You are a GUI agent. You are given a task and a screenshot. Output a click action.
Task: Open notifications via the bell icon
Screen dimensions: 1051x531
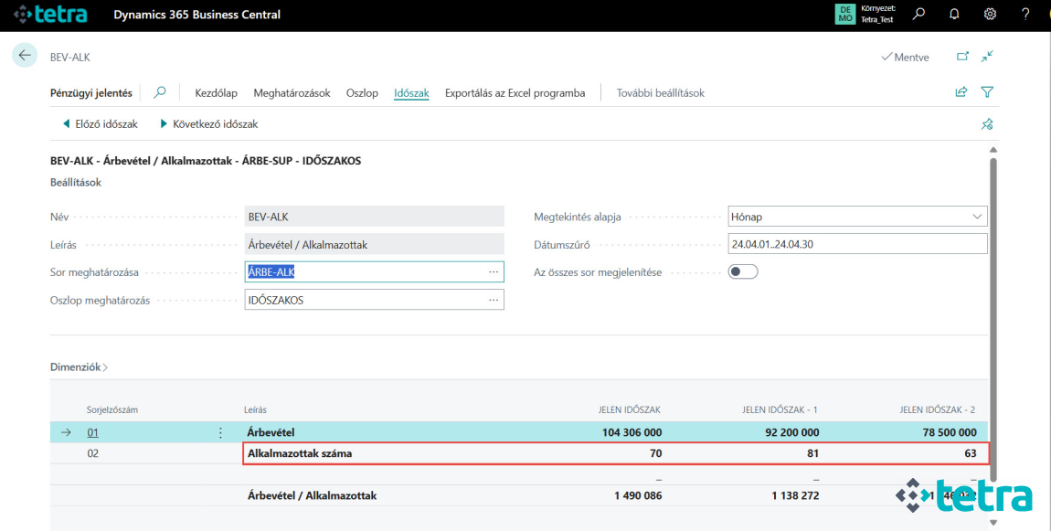coord(953,14)
